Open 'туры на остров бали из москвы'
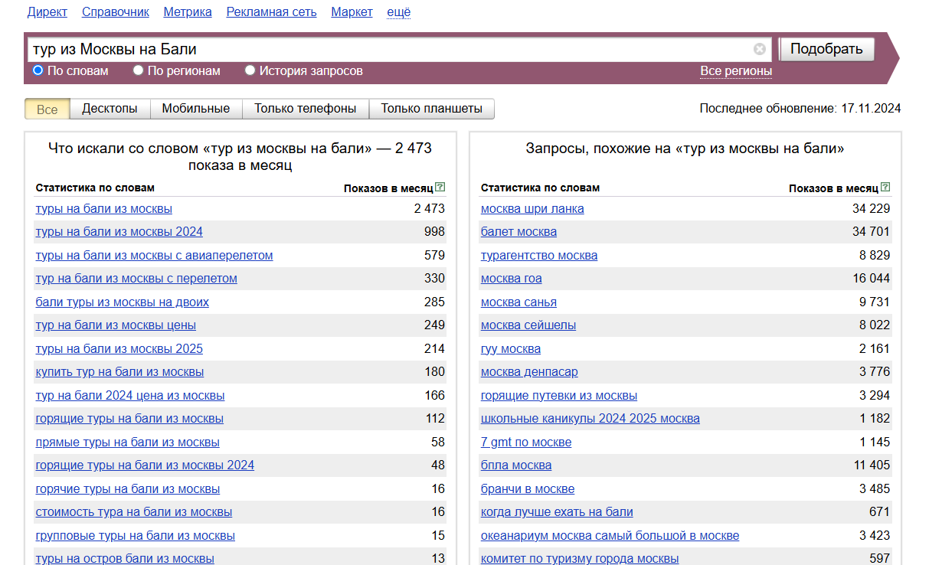 [125, 559]
